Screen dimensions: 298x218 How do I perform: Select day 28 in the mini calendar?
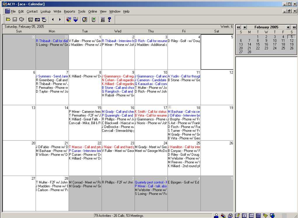click(x=249, y=52)
